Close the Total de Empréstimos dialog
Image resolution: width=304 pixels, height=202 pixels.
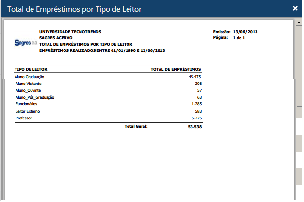(295, 8)
